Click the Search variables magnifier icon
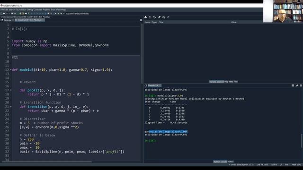 (164, 17)
